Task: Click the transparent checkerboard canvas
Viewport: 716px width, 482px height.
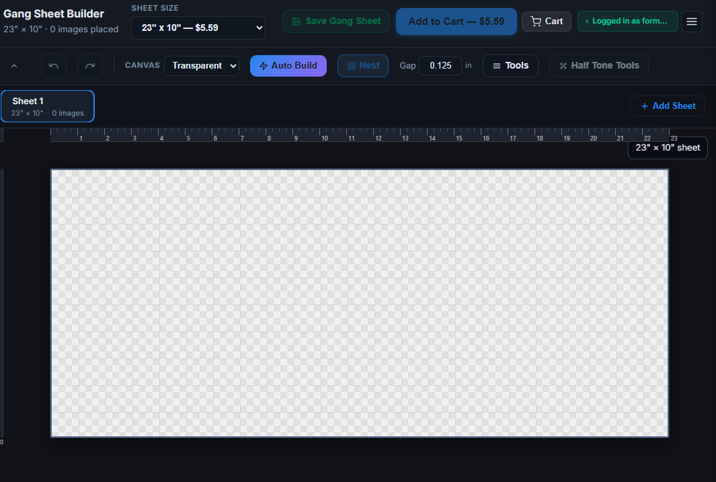Action: tap(360, 303)
